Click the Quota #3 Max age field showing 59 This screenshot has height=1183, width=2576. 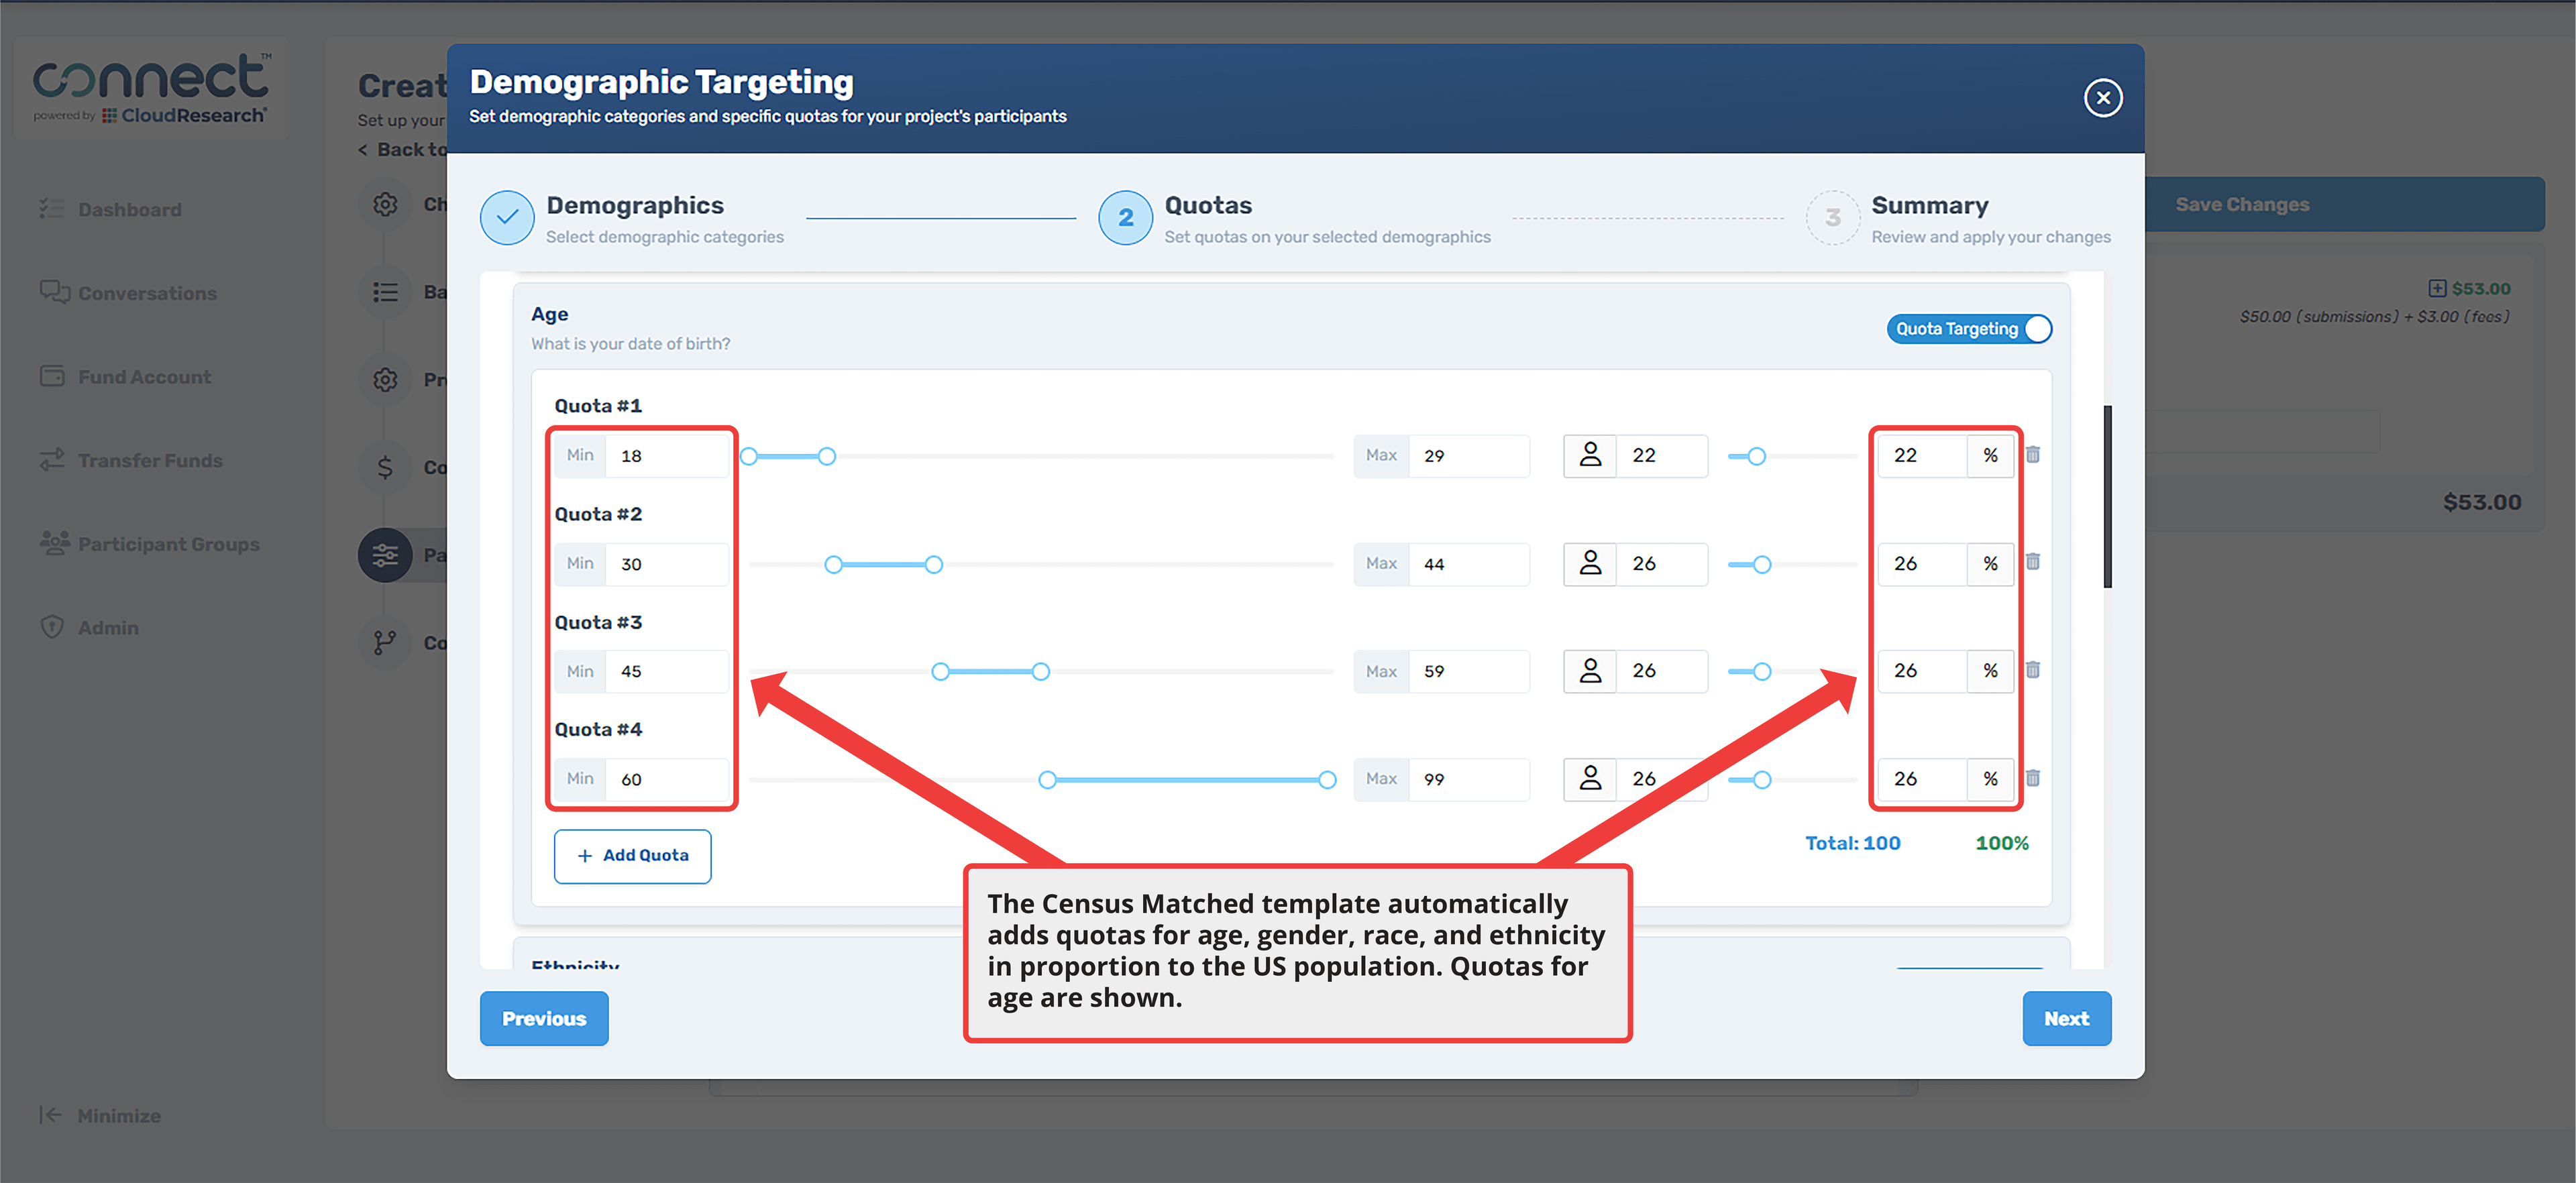[x=1468, y=671]
